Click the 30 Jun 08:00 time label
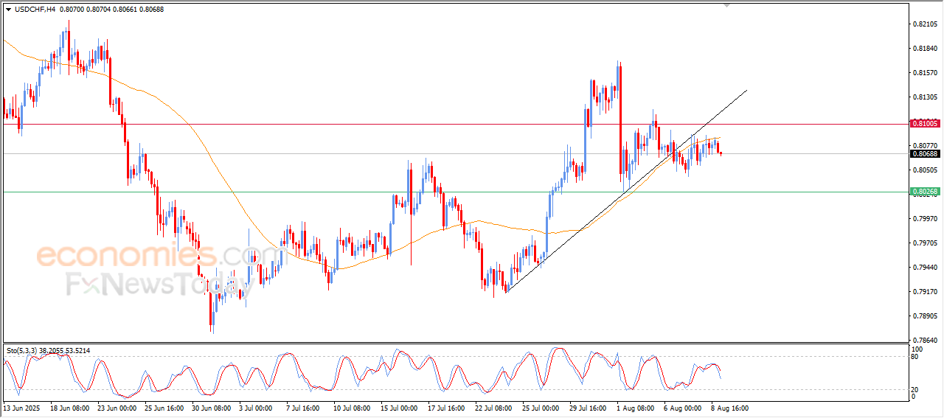 (212, 407)
